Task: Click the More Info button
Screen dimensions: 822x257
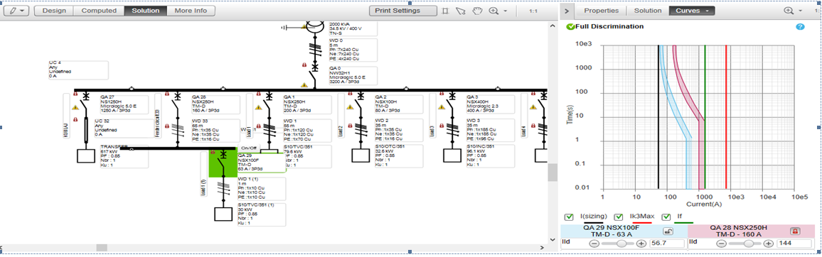Action: point(191,11)
